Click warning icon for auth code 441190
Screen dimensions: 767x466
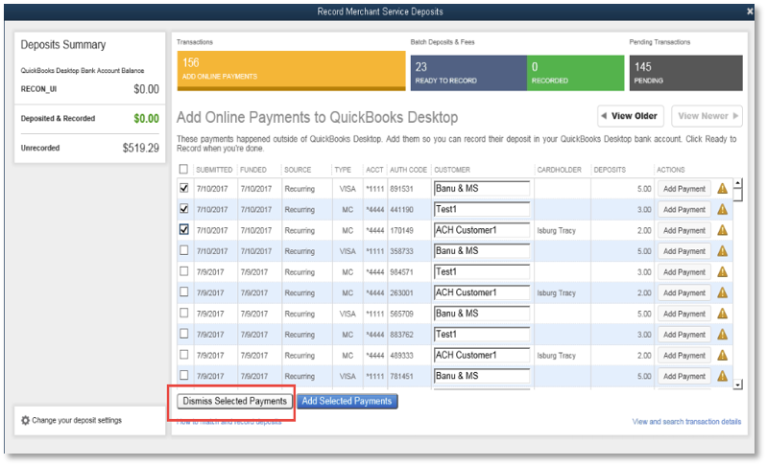pos(722,210)
